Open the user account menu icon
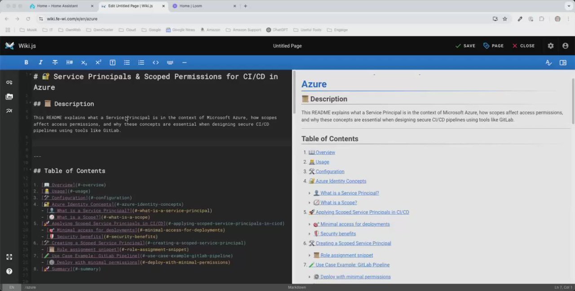 tap(565, 46)
